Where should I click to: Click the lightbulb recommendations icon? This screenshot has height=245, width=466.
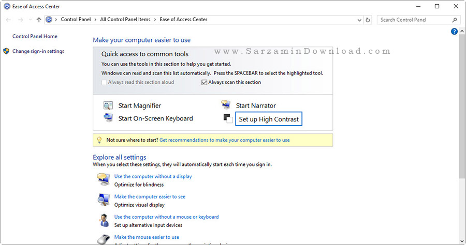[x=99, y=140]
